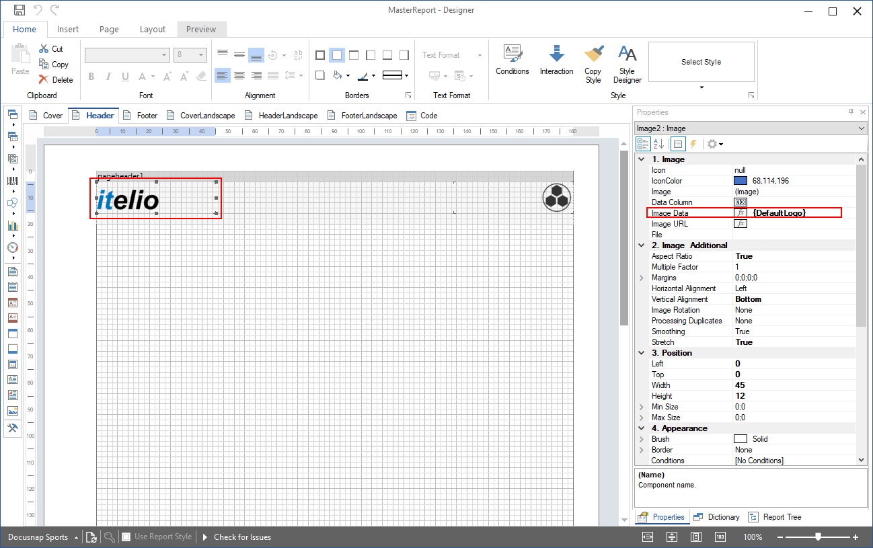Click the Interaction icon on the ribbon
Screen dimensions: 873x548
pos(556,61)
